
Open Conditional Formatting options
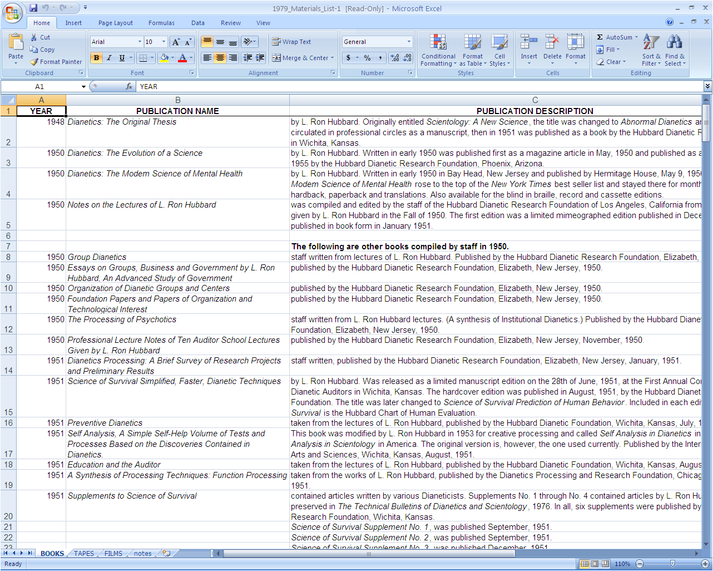[x=438, y=50]
